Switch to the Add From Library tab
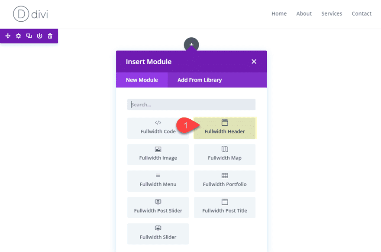The image size is (381, 252). [199, 80]
